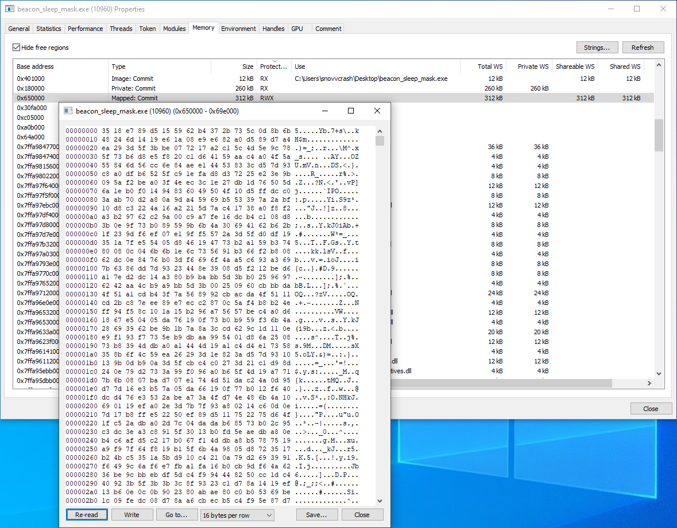
Task: Refresh the memory region list
Action: (x=642, y=48)
